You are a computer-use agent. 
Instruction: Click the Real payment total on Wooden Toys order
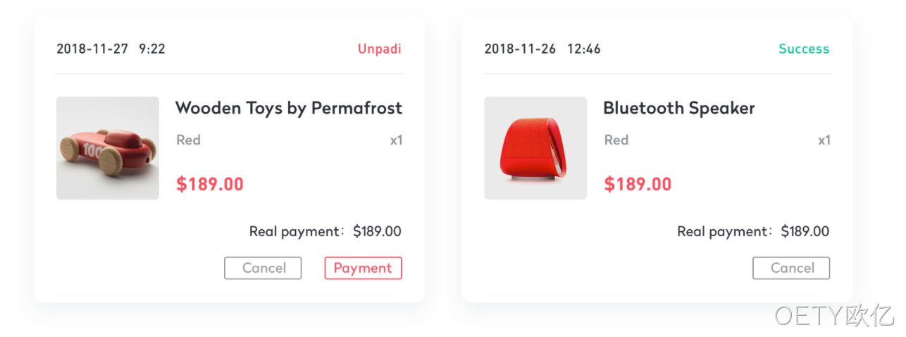325,231
